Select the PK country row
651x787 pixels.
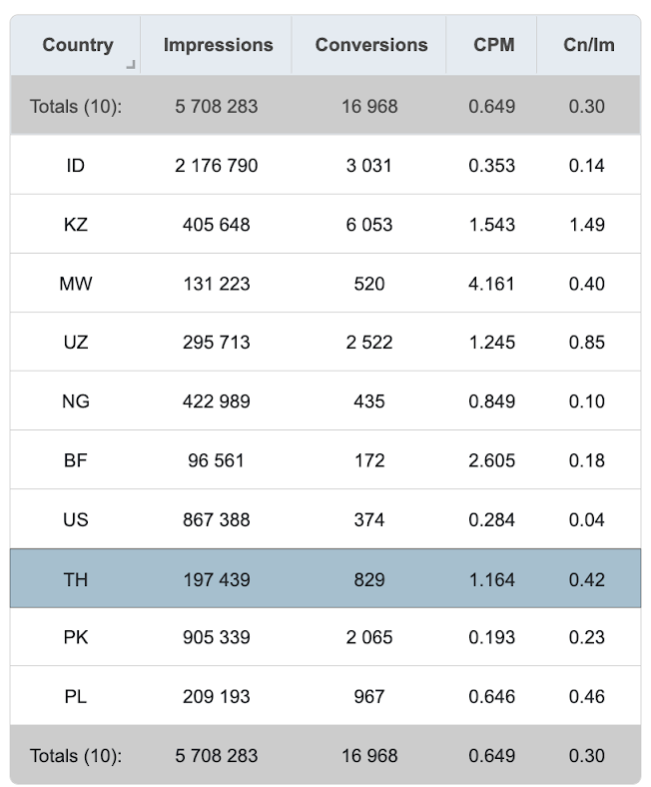[325, 637]
